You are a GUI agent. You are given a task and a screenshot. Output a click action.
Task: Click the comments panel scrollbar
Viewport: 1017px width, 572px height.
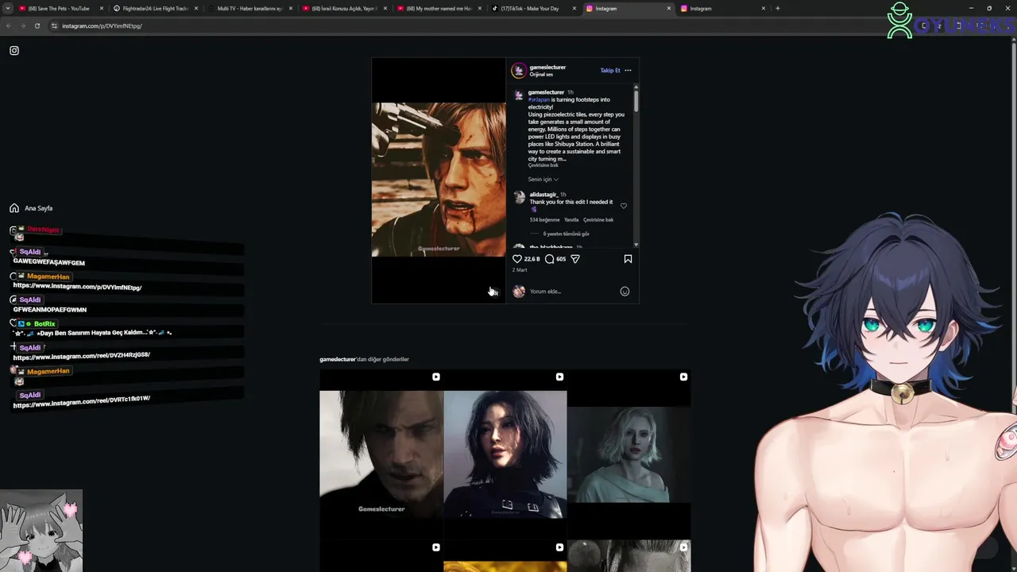636,101
